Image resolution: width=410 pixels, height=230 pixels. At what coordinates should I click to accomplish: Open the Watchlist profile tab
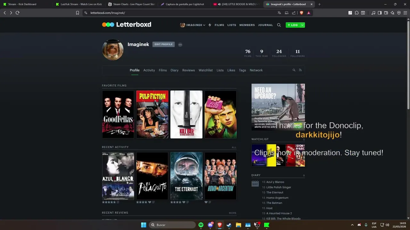tap(206, 70)
